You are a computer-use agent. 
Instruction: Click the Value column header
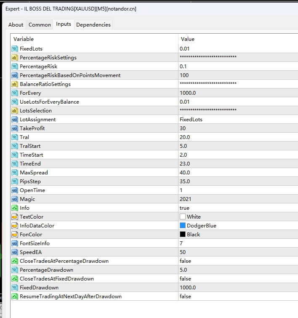point(187,39)
